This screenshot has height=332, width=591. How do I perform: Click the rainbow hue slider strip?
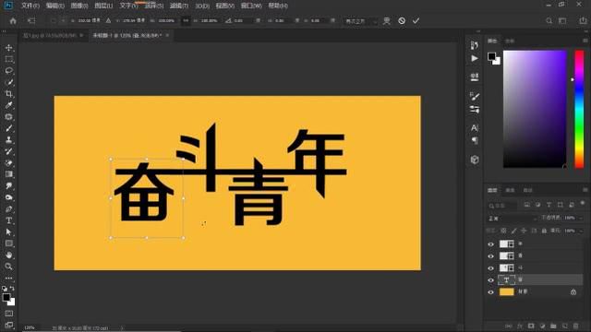point(579,109)
